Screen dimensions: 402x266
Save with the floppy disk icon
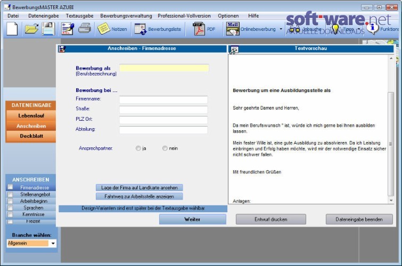click(48, 29)
